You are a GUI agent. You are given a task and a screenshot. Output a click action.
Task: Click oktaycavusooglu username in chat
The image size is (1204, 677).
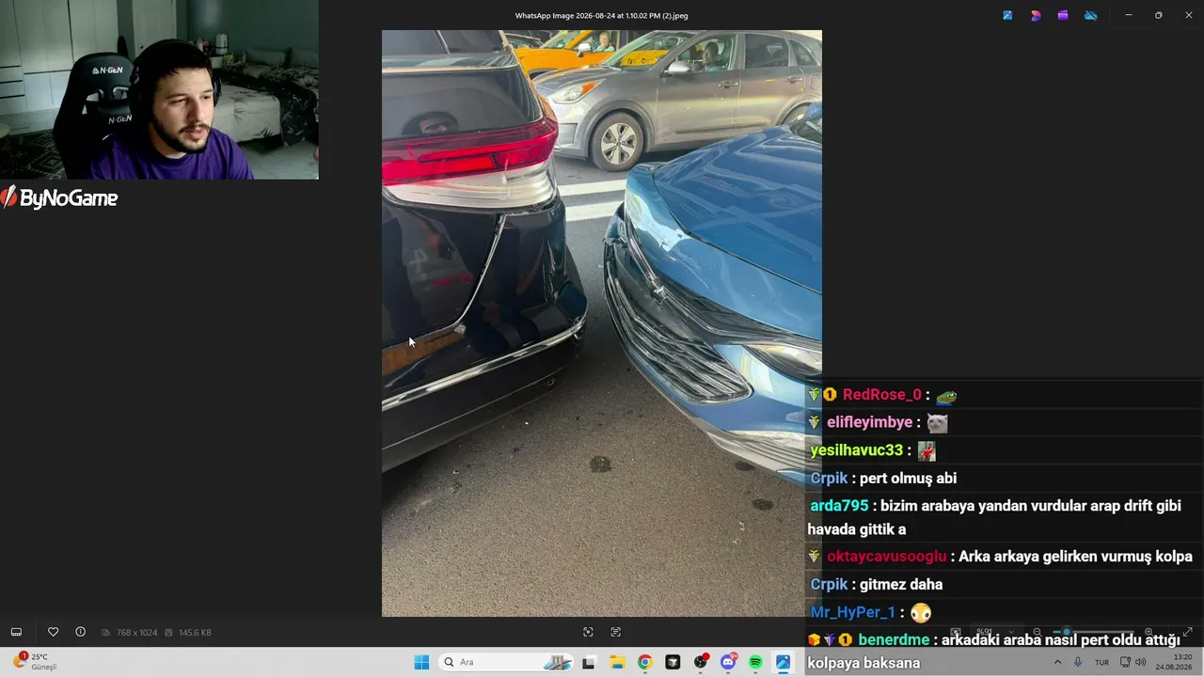[x=886, y=557]
